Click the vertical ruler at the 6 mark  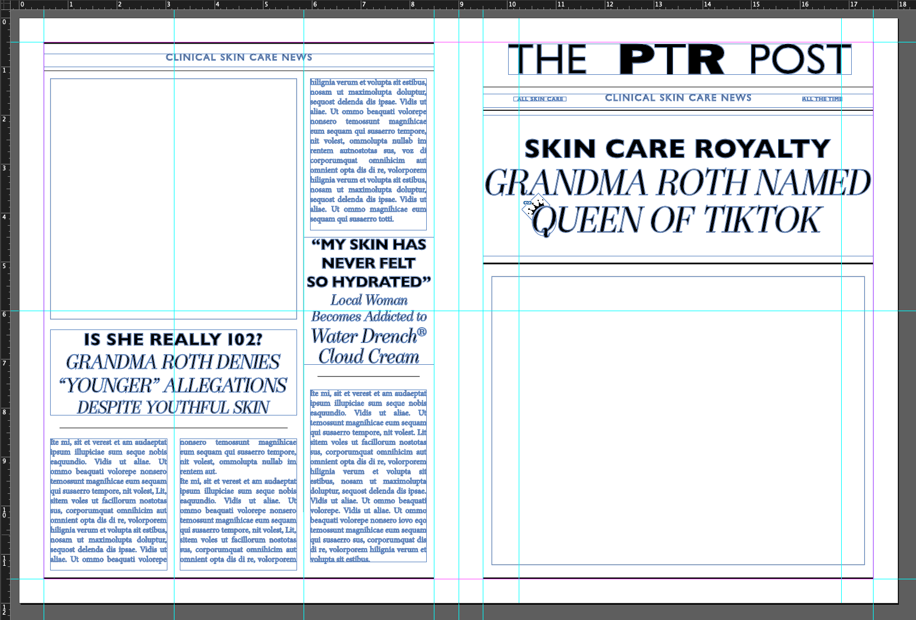pos(5,314)
